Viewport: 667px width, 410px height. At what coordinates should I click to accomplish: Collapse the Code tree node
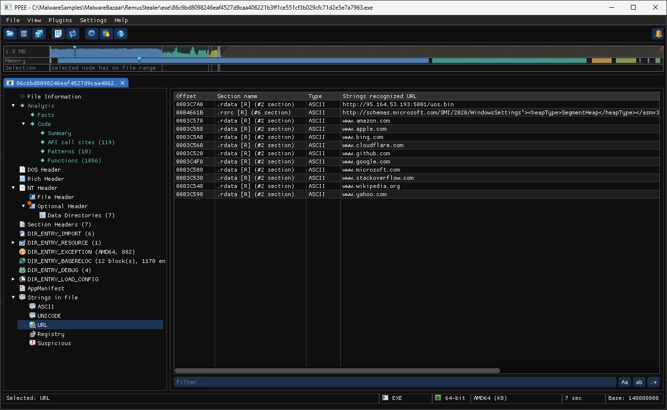24,124
